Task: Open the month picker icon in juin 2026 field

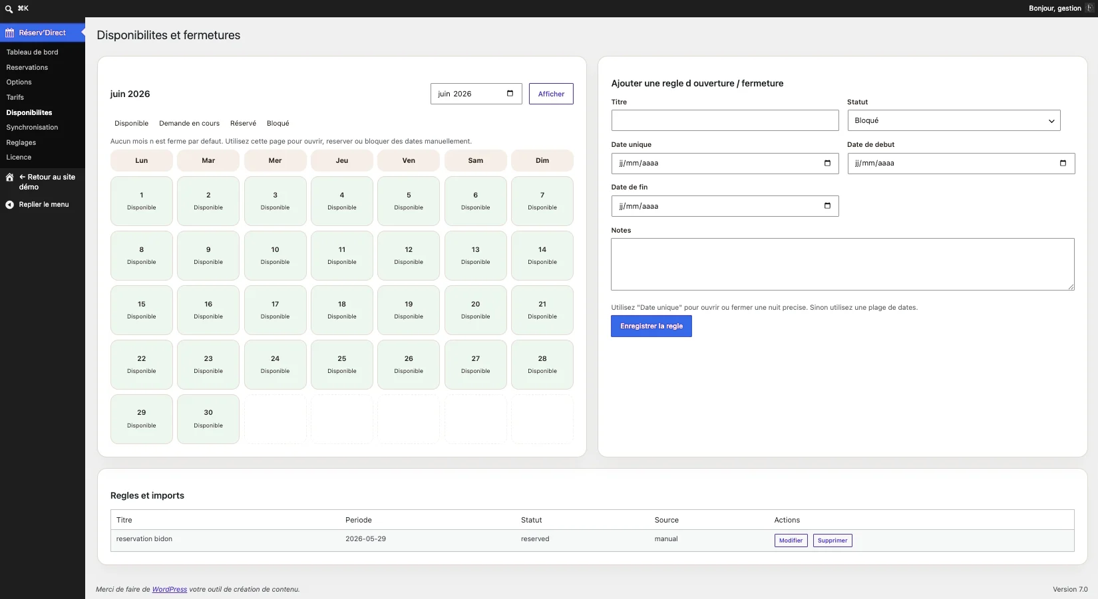Action: tap(510, 94)
